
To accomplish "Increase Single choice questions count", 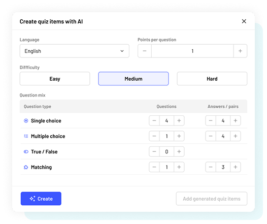I will click(179, 120).
